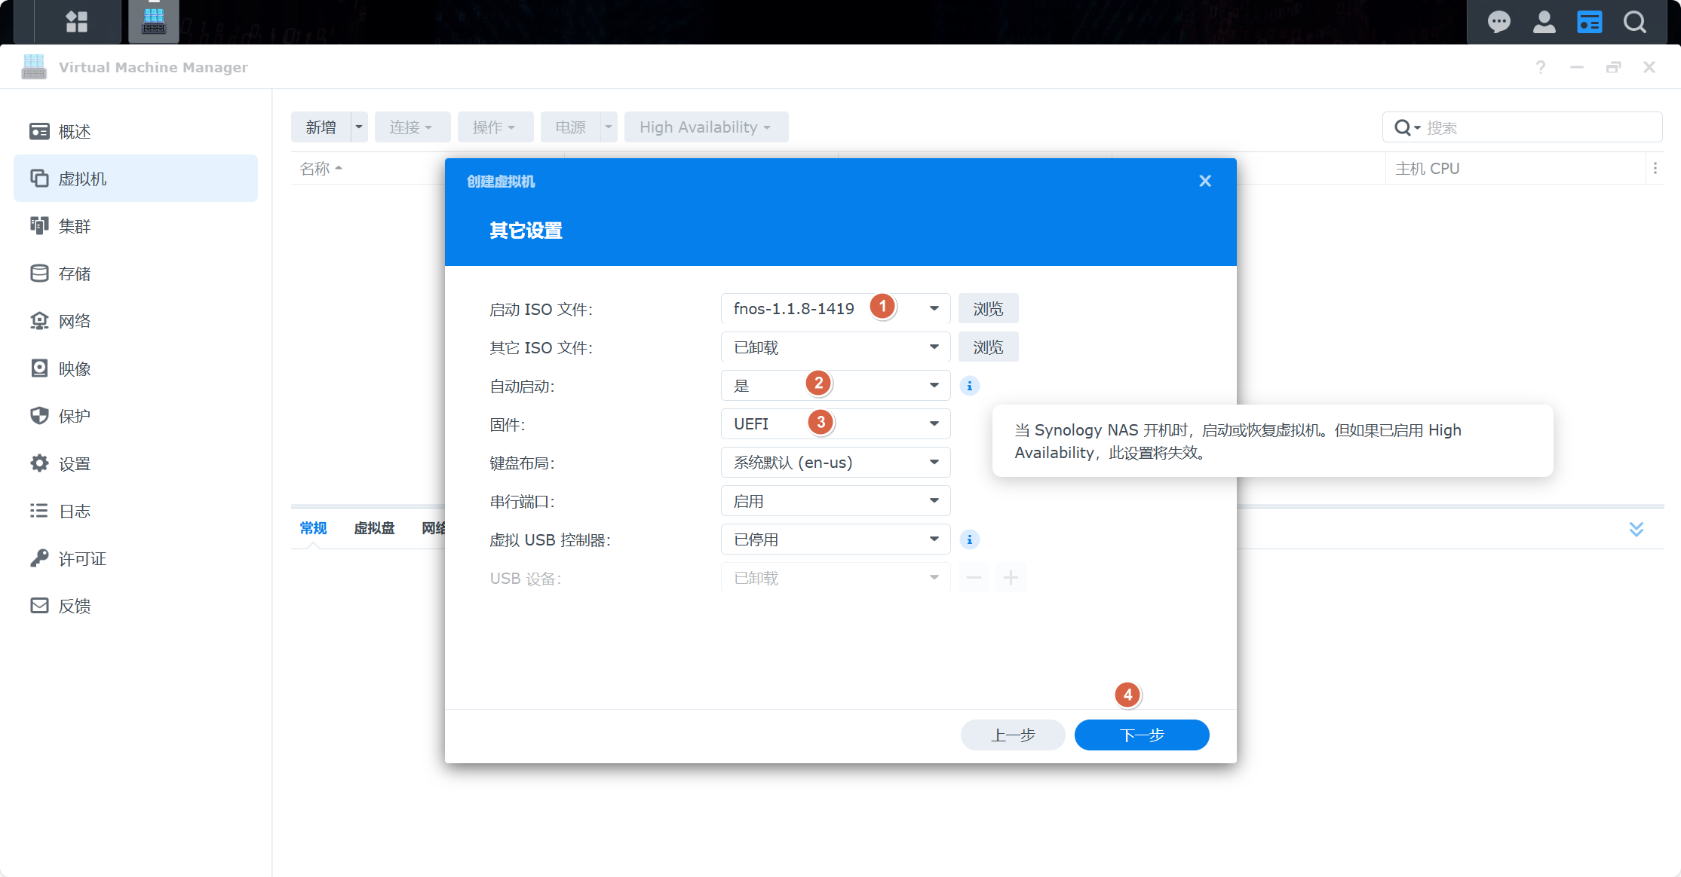Open the 串行端口 dropdown
1681x877 pixels.
934,500
